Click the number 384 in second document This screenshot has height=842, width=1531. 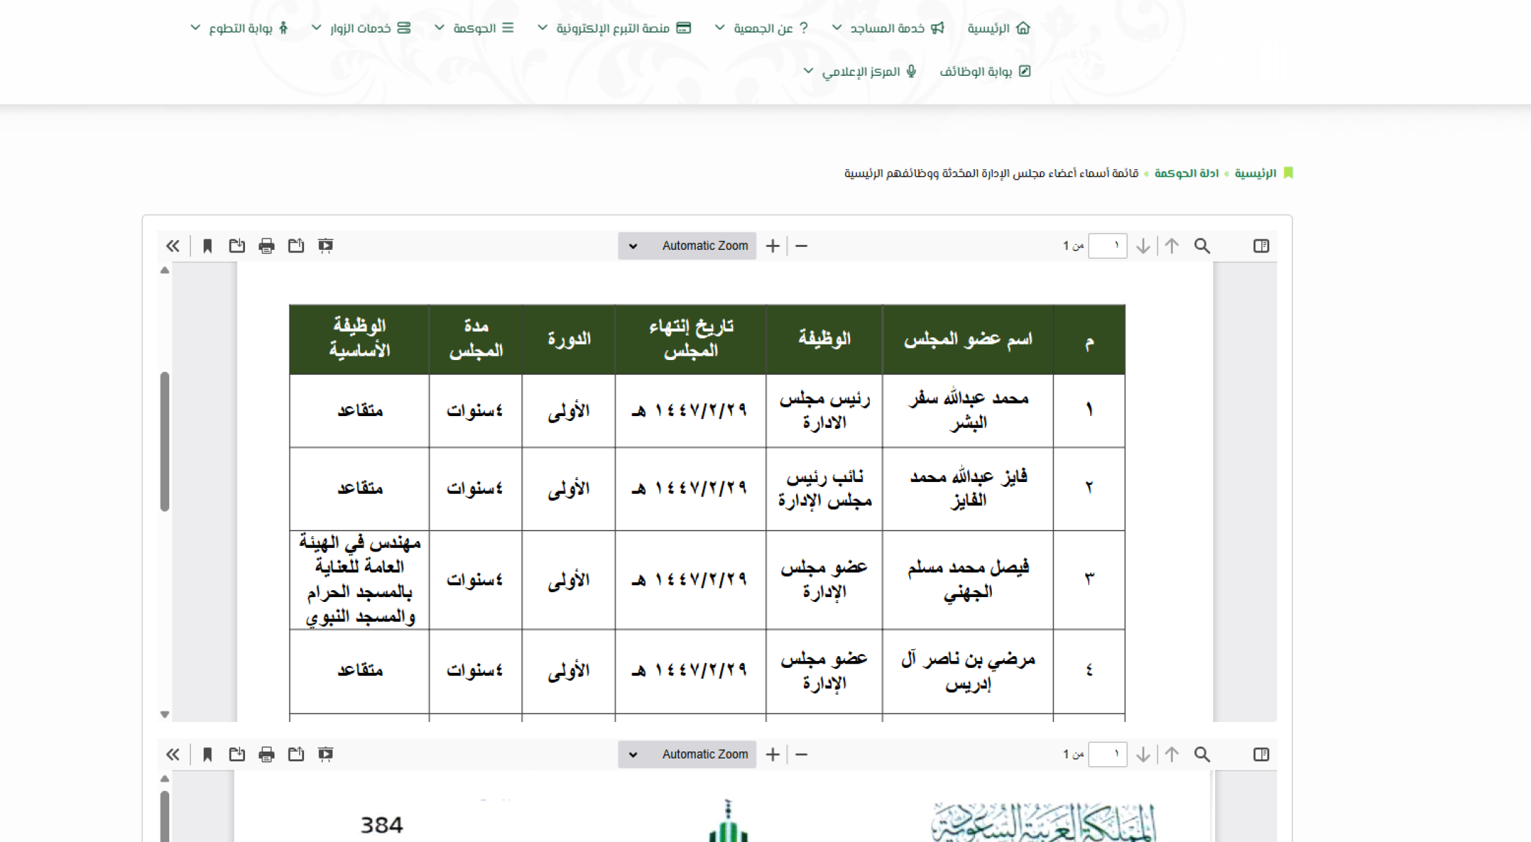(x=382, y=825)
